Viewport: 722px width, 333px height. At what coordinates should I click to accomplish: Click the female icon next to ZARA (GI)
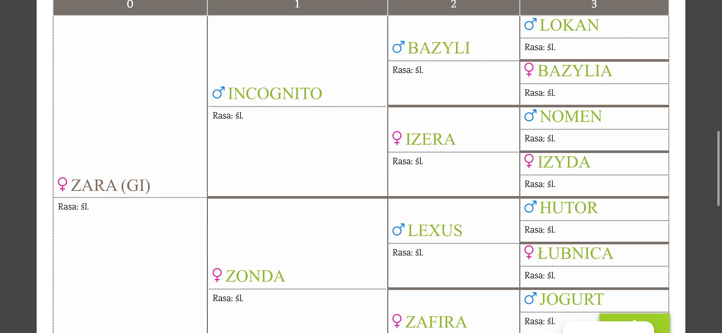click(62, 184)
